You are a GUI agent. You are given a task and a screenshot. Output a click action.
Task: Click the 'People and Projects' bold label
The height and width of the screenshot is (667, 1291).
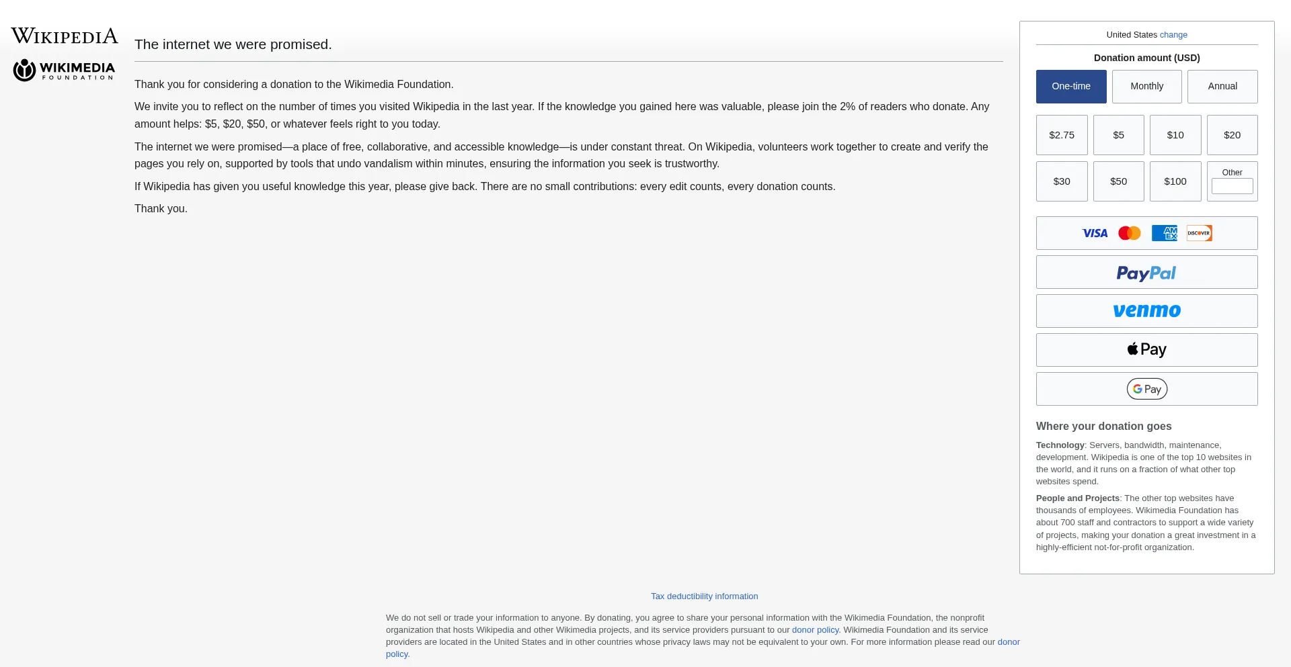pos(1078,498)
